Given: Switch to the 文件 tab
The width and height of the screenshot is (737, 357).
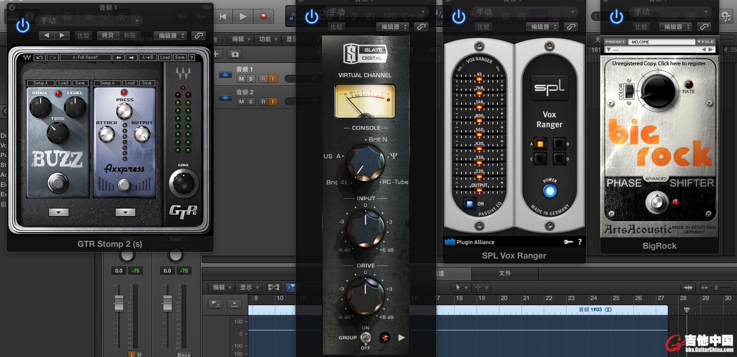Looking at the screenshot, I should coord(505,273).
